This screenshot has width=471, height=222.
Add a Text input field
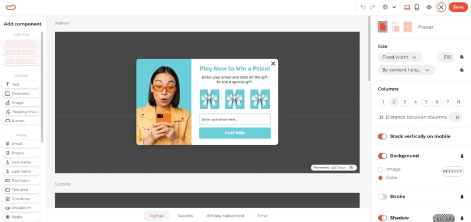click(21, 181)
